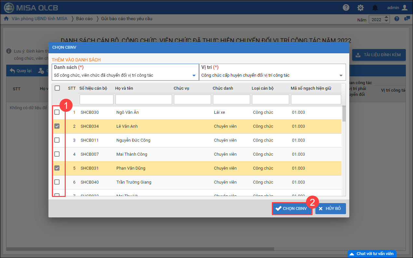Open Báo cáo breadcrumb item

tap(84, 19)
